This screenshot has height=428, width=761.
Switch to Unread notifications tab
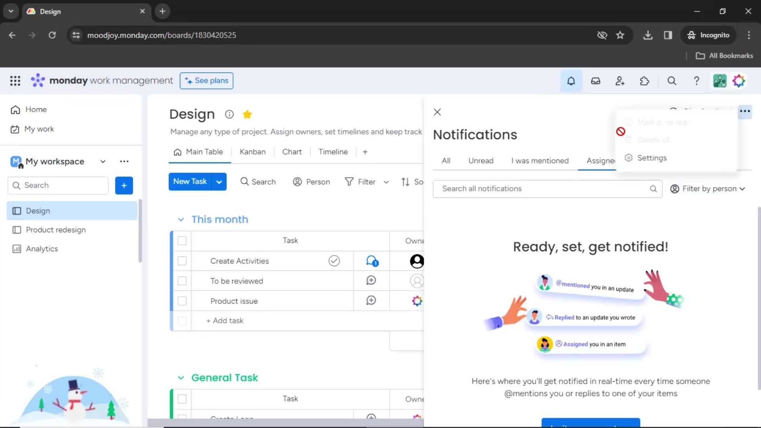coord(481,160)
